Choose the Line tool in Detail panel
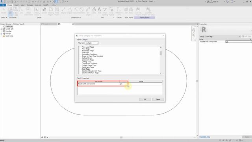Screen dimensions: 252x142 tap(21, 11)
